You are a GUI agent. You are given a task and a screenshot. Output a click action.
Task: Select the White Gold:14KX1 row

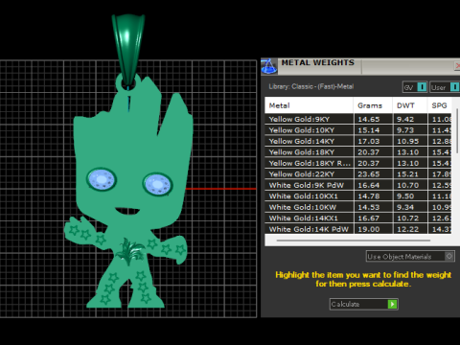[x=358, y=218]
